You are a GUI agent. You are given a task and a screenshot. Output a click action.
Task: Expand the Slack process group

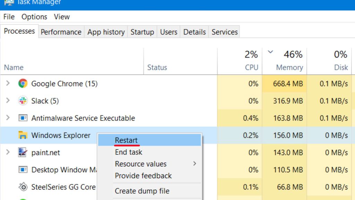point(8,101)
